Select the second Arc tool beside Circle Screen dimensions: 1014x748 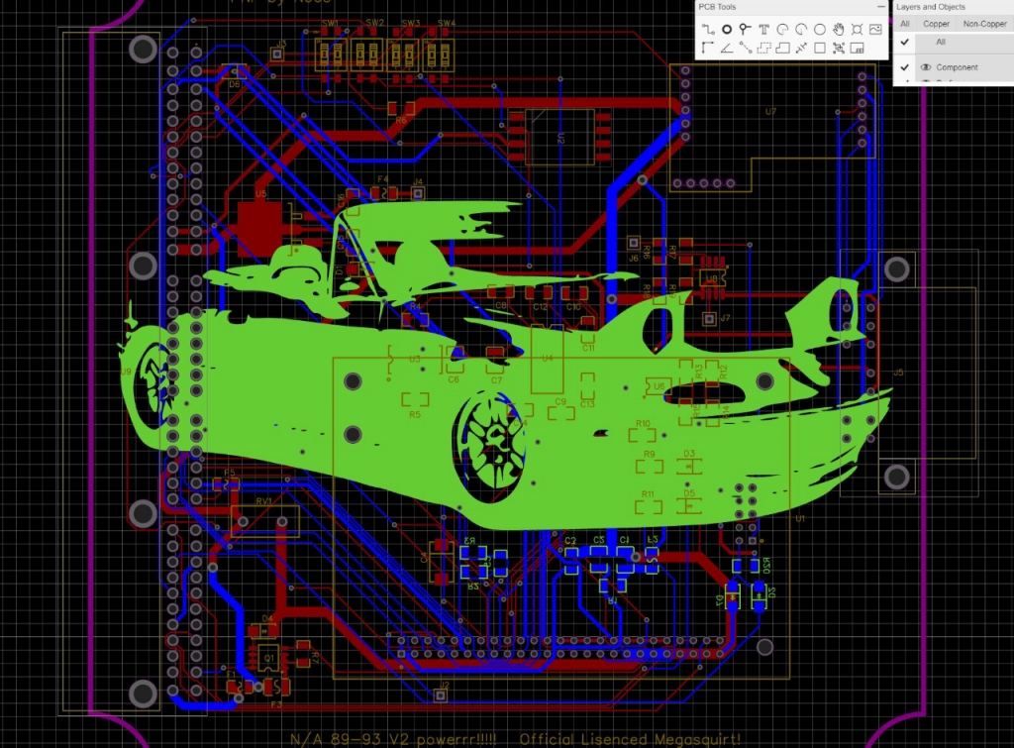click(801, 29)
